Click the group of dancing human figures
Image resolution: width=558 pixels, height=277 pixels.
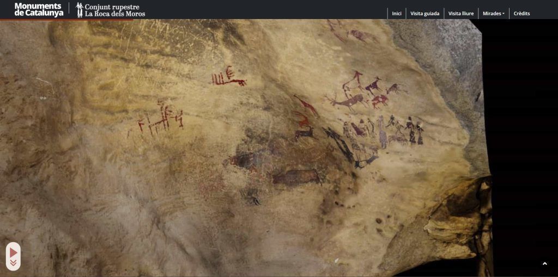point(381,131)
